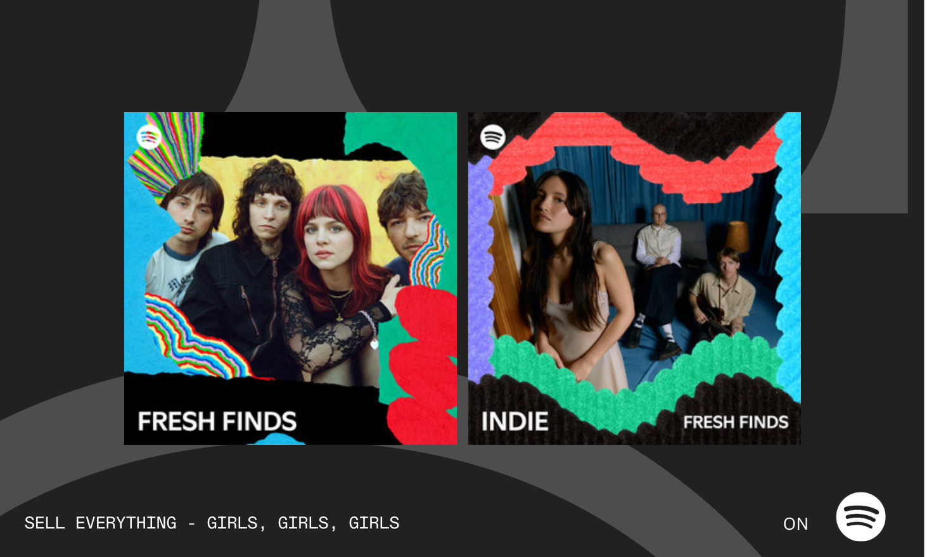Image resolution: width=927 pixels, height=557 pixels.
Task: Click the ON label near Spotify logo
Action: click(x=796, y=524)
